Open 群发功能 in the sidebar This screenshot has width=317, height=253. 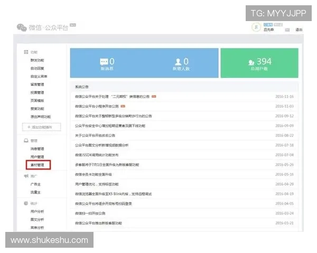37,60
